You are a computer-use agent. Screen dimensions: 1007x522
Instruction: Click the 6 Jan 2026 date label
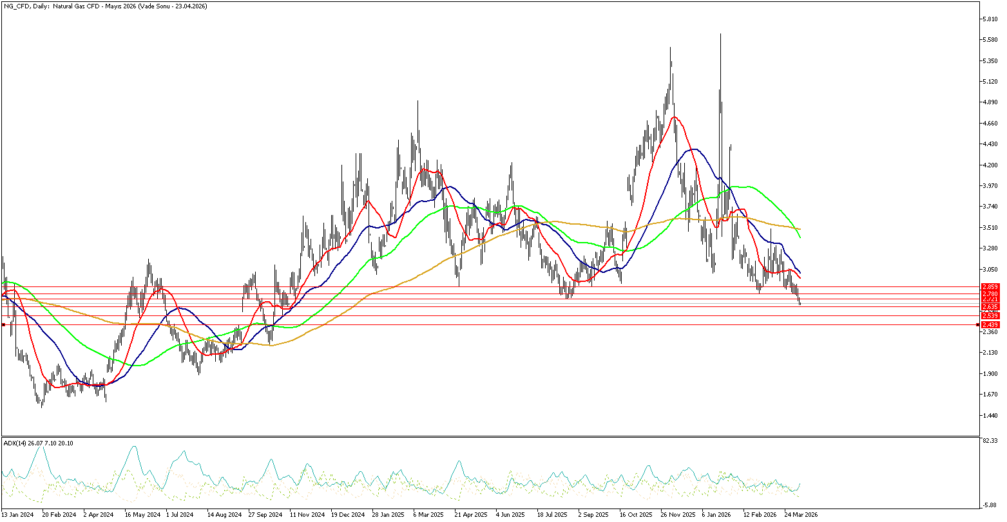tap(717, 515)
